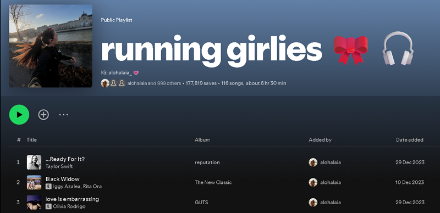
Task: Click the Album column header
Action: [202, 139]
